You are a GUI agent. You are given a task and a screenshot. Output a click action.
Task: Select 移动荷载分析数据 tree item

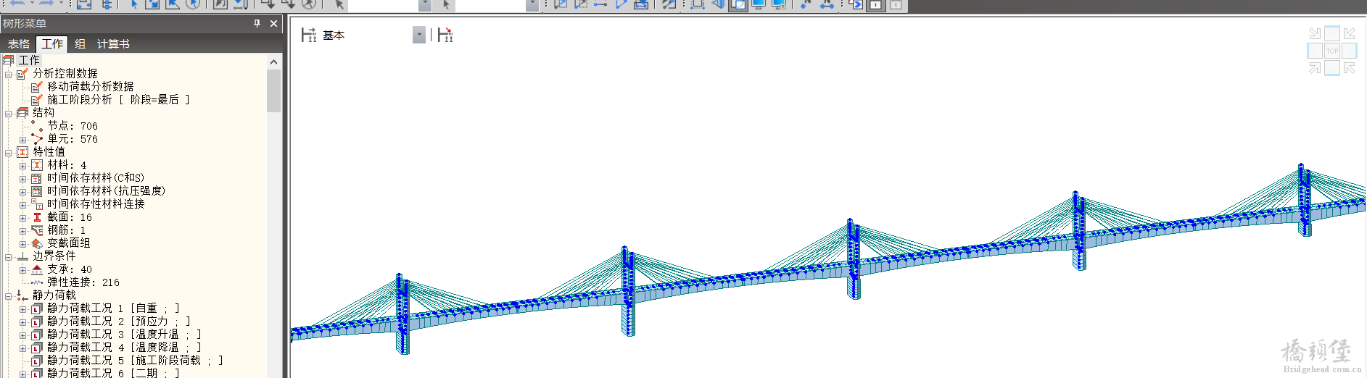pyautogui.click(x=91, y=86)
